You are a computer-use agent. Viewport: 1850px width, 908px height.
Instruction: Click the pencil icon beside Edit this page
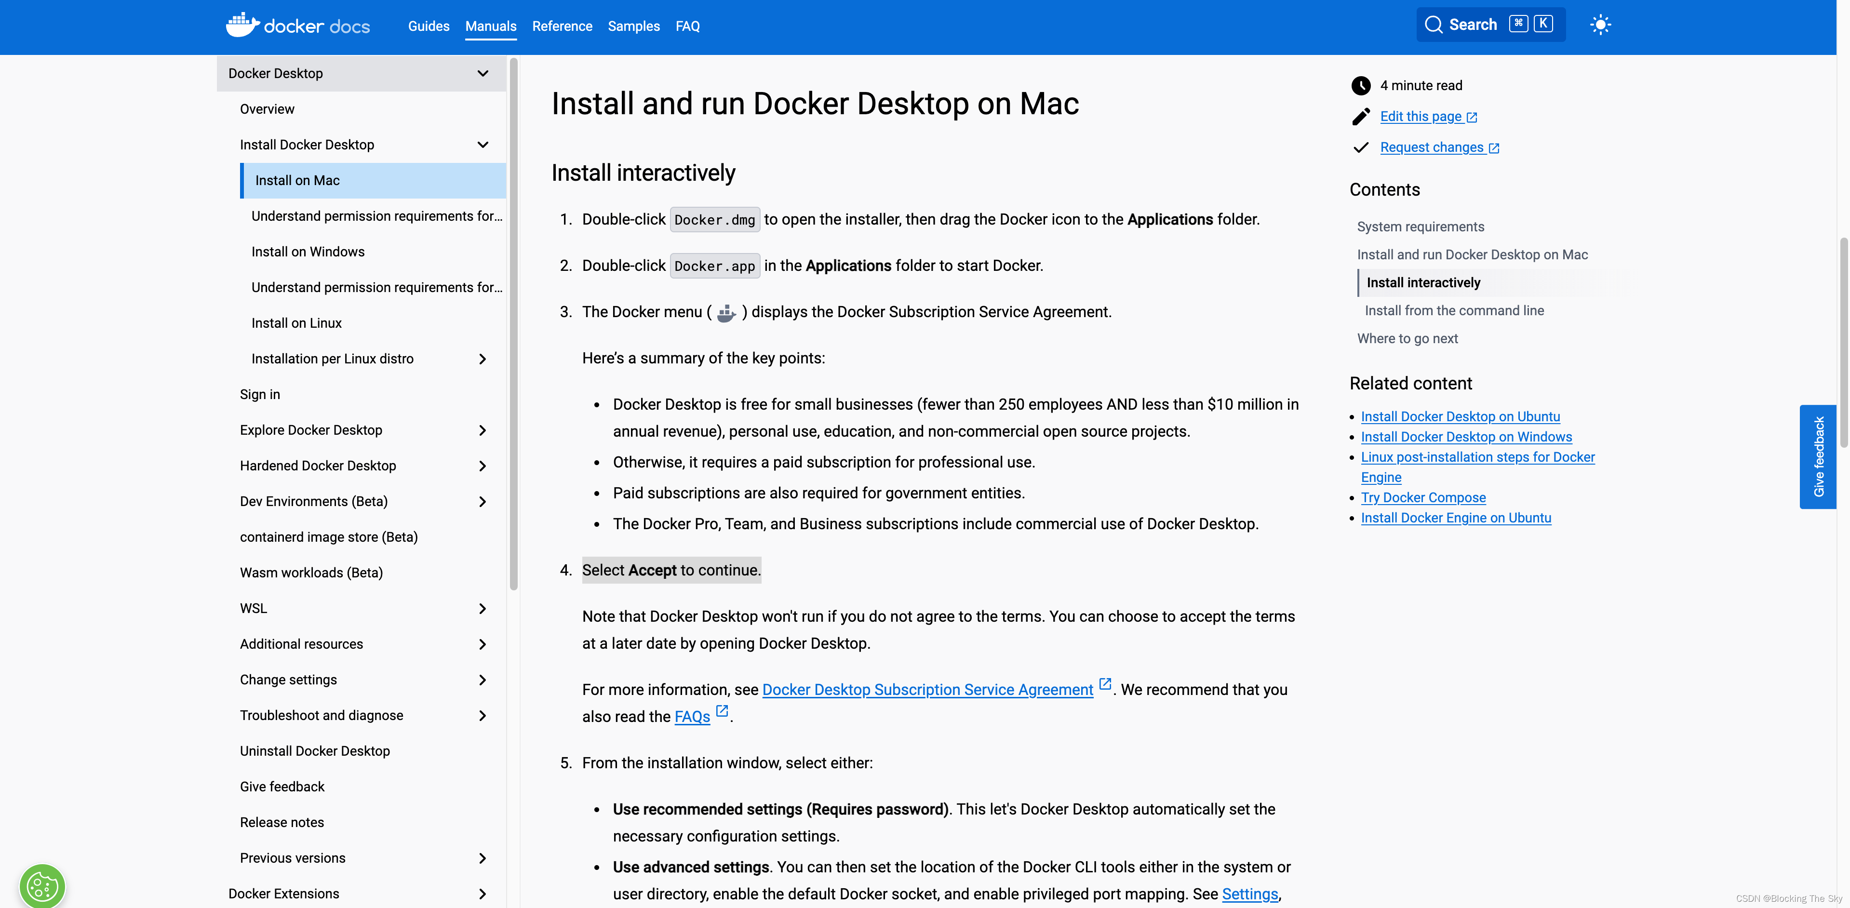click(x=1360, y=116)
